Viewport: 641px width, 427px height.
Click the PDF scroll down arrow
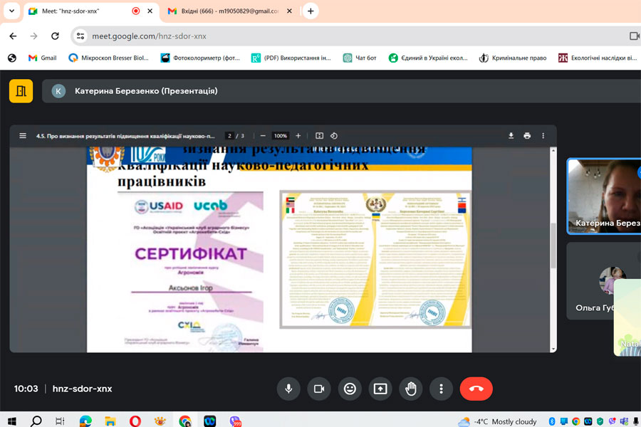(x=553, y=349)
